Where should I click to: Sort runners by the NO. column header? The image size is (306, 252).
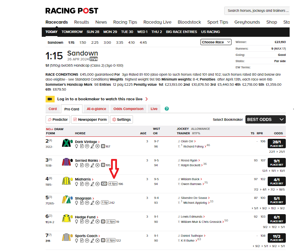49,129
